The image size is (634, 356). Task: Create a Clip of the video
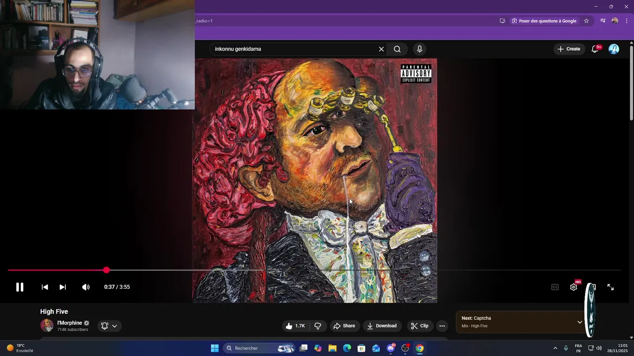pos(420,326)
